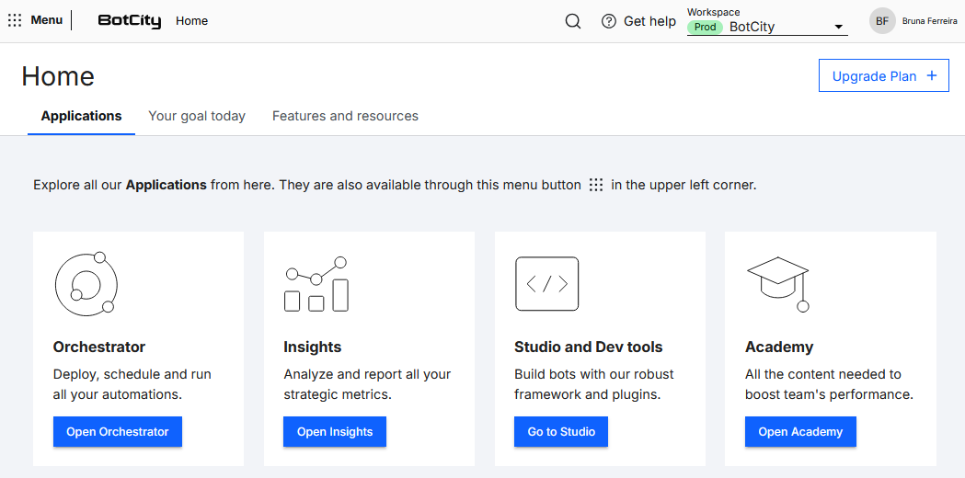This screenshot has height=478, width=965.
Task: Click the Studio code brackets icon
Action: pyautogui.click(x=546, y=283)
